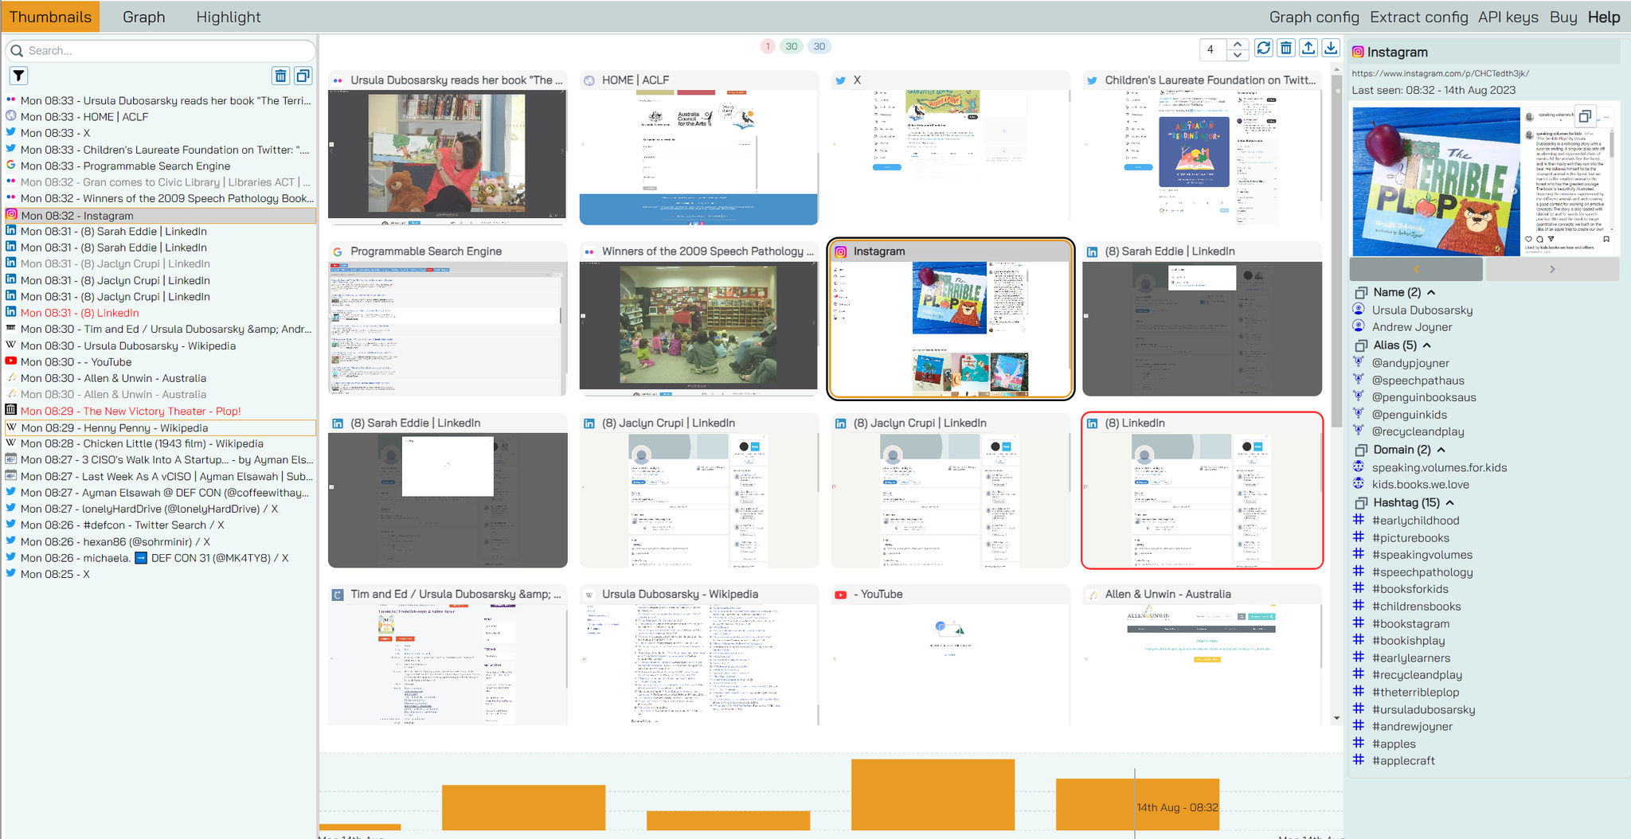Image resolution: width=1631 pixels, height=839 pixels.
Task: Click the column count number field
Action: click(x=1214, y=49)
